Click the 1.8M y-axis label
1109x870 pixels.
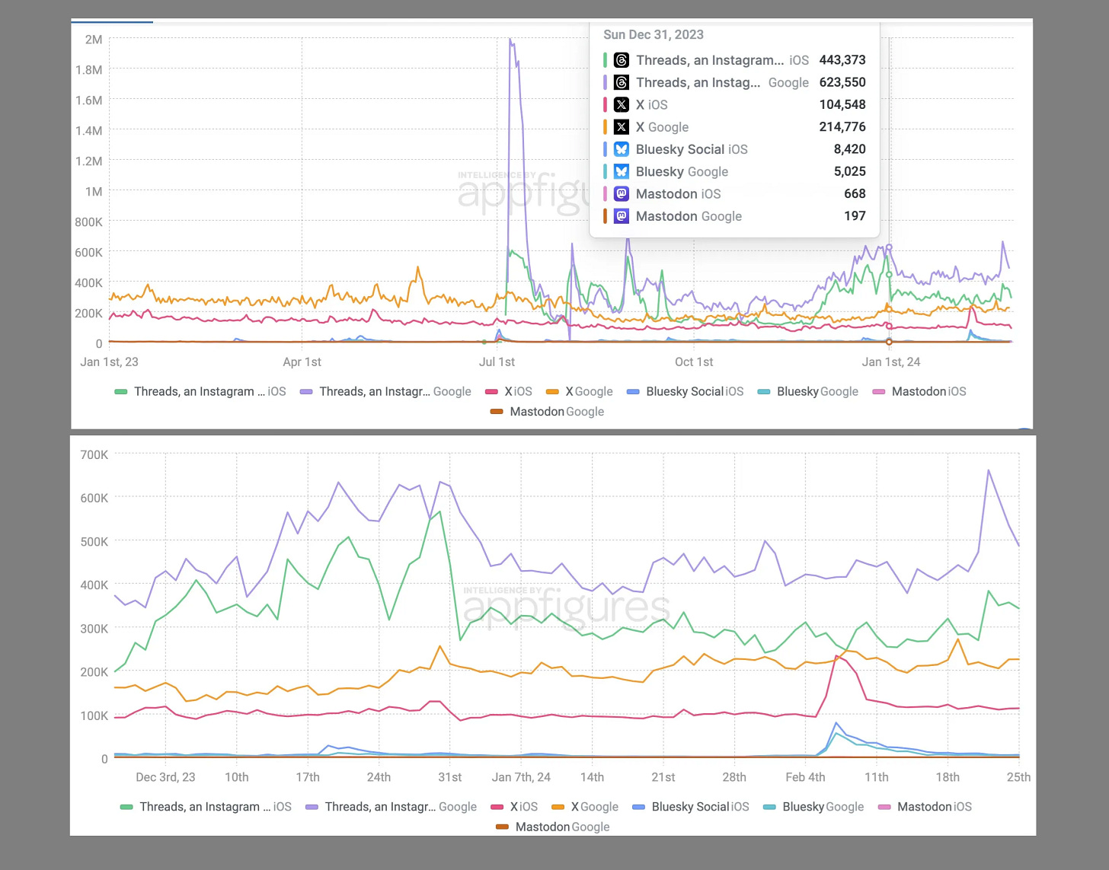[88, 70]
